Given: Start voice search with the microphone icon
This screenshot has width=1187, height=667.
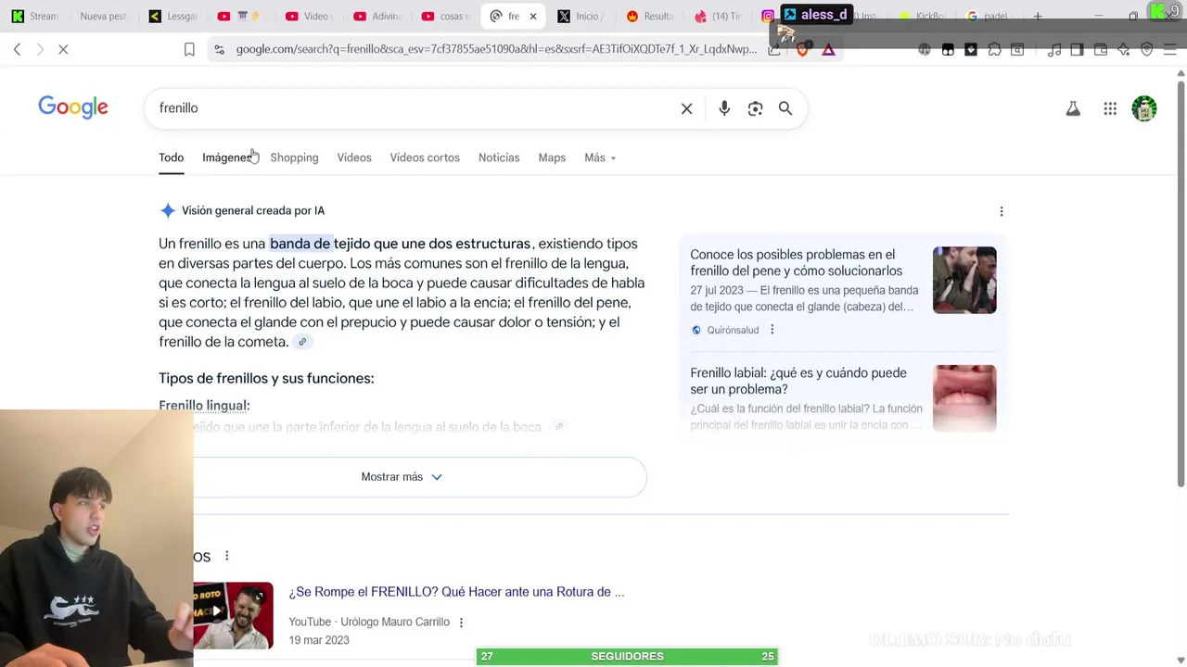Looking at the screenshot, I should tap(724, 108).
